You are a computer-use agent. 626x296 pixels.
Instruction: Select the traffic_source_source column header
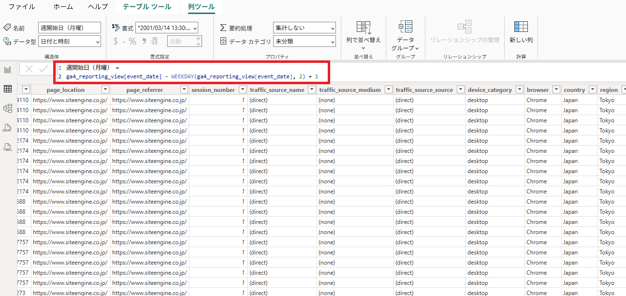point(424,90)
